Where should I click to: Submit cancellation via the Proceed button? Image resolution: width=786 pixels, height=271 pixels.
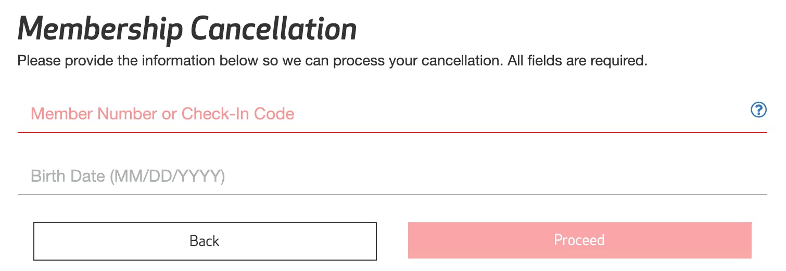(579, 240)
